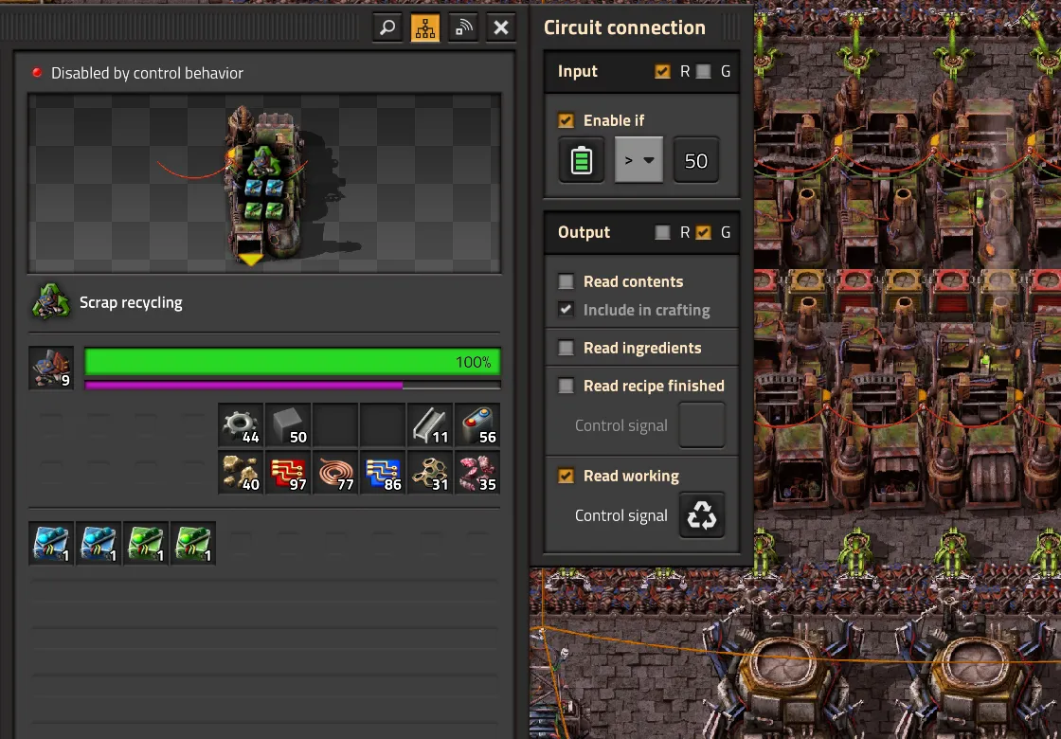Enable Read recipe finished checkbox
Screen dimensions: 1061x739
click(566, 385)
